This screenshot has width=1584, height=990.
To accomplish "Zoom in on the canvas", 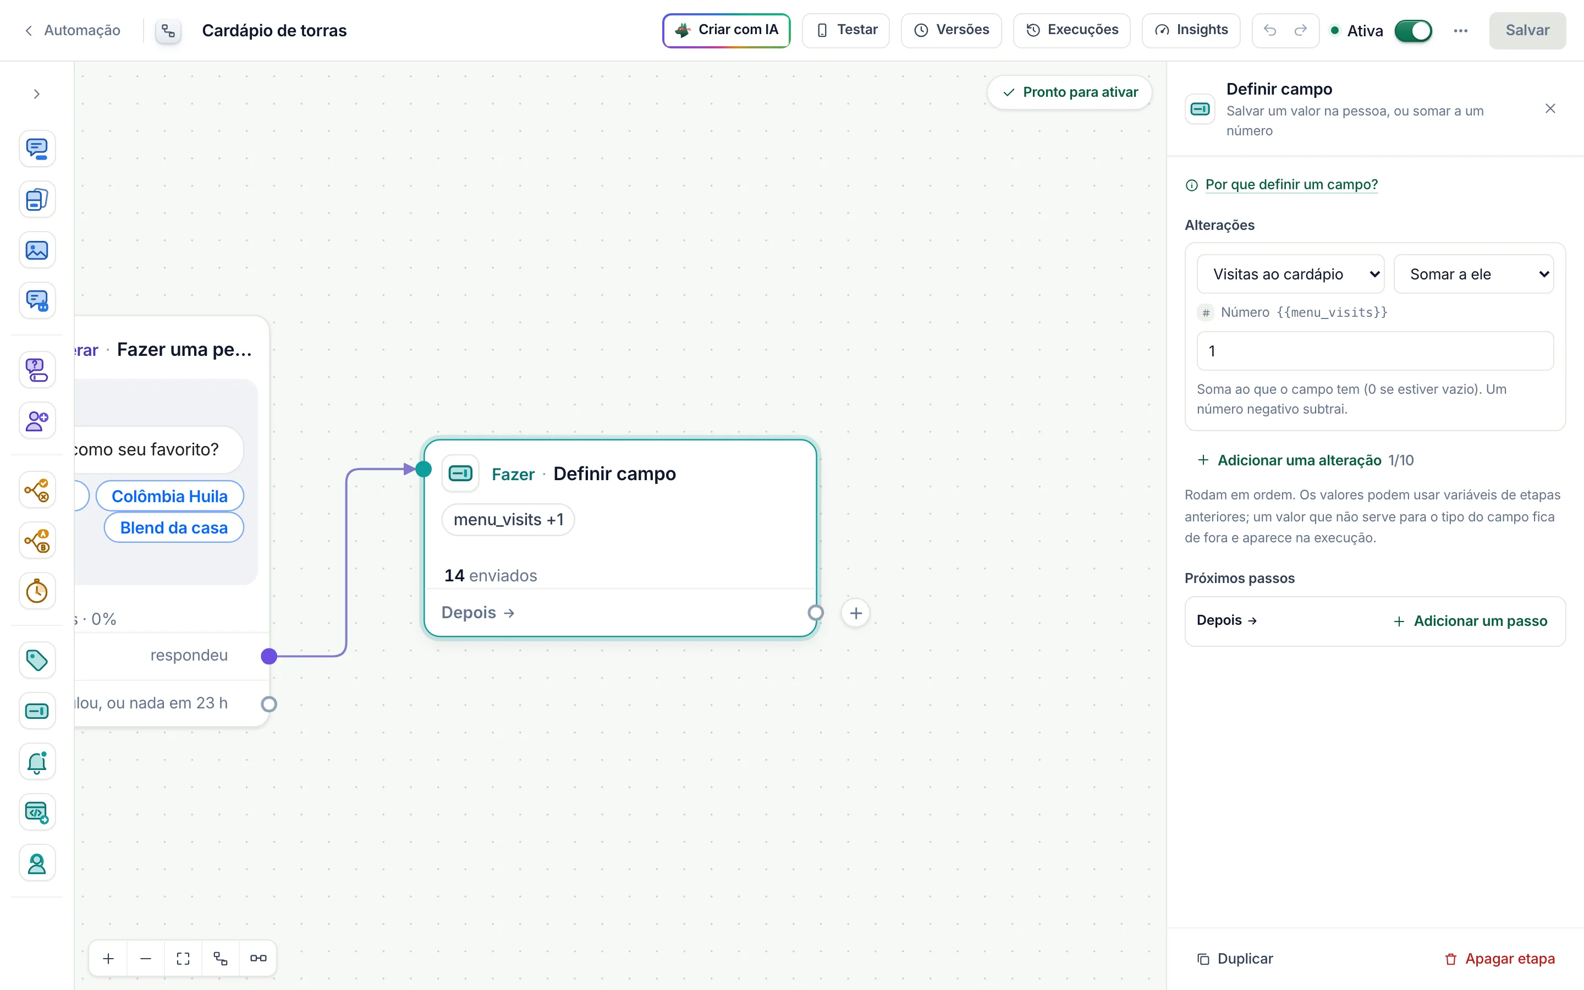I will [109, 959].
